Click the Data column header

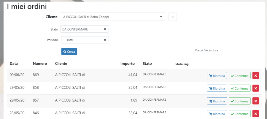pos(14,64)
